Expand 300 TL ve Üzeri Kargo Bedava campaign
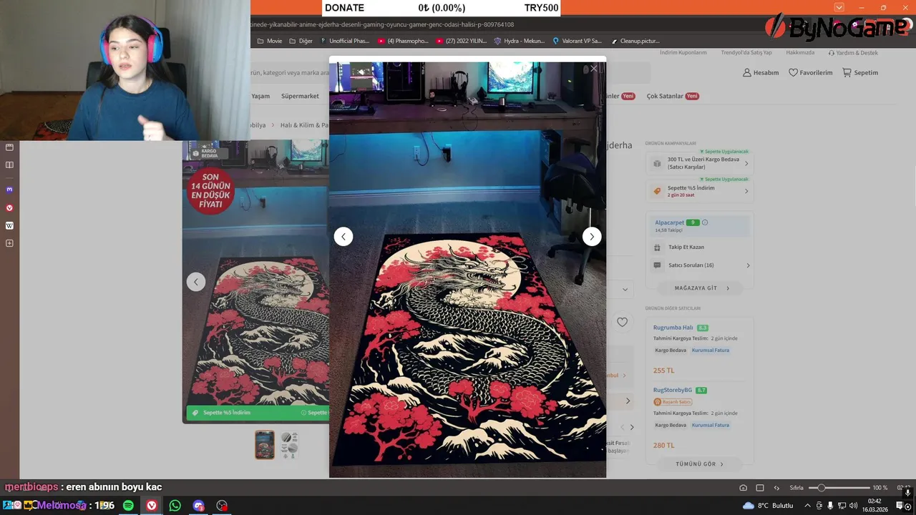This screenshot has width=916, height=515. (700, 163)
